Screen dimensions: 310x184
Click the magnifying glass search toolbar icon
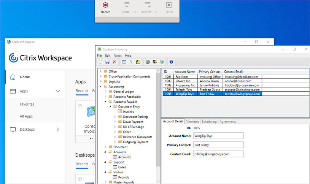tap(131, 62)
